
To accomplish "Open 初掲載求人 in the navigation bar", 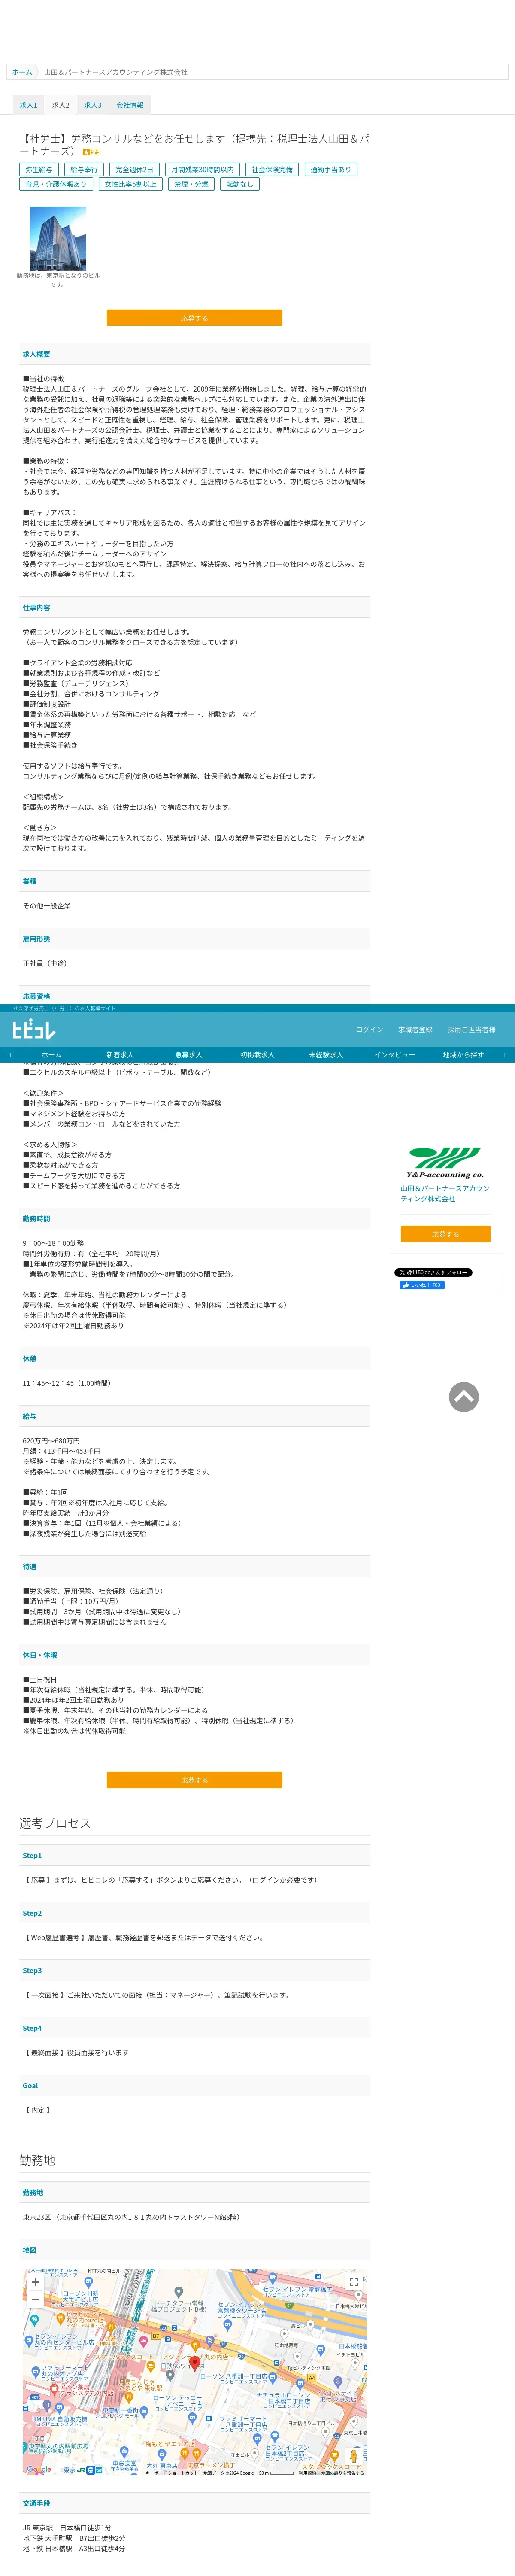I will [x=257, y=1055].
